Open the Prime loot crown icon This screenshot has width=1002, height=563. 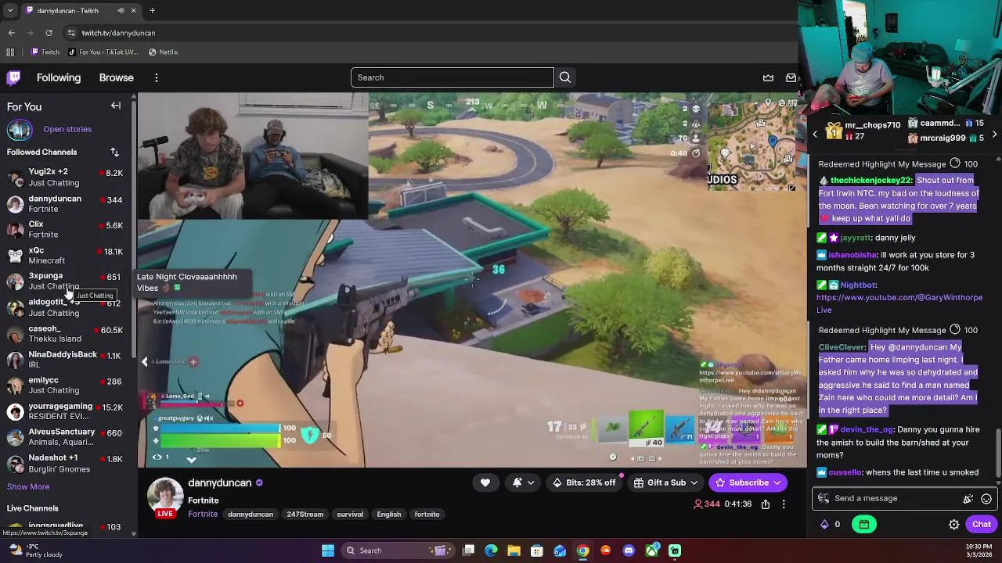click(x=768, y=77)
